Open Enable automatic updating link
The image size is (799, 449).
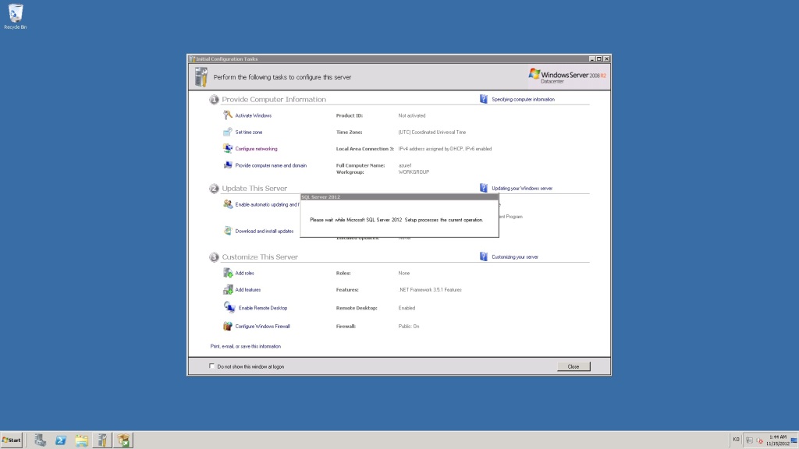(x=267, y=205)
